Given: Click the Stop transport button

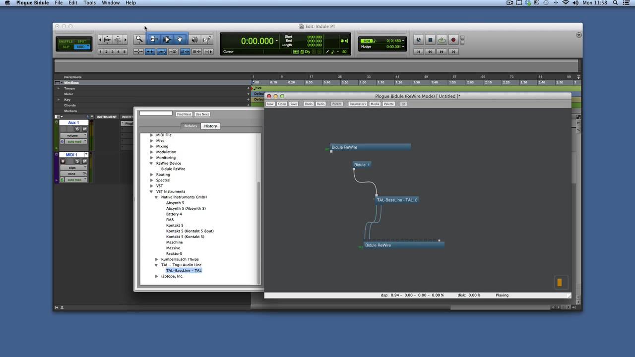Looking at the screenshot, I should point(431,40).
